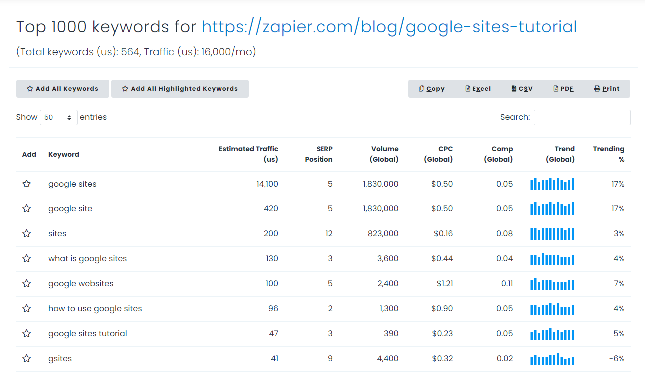
Task: Click the comp value 0.02
Action: click(x=505, y=359)
